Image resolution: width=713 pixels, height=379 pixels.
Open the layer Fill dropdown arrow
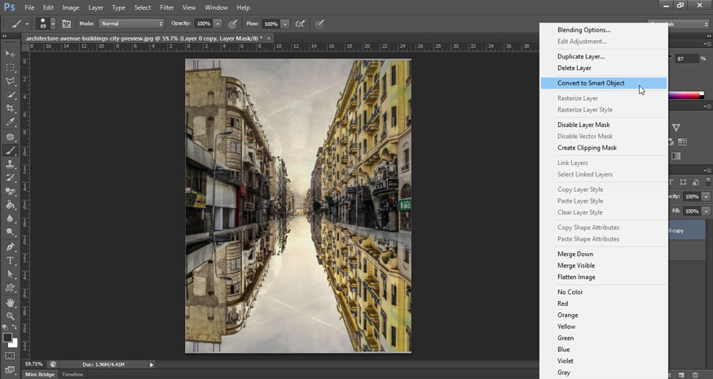click(706, 211)
